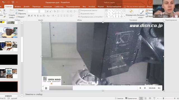This screenshot has width=179, height=100.
Task: Click the Format Painter brush icon
Action: pyautogui.click(x=4, y=17)
